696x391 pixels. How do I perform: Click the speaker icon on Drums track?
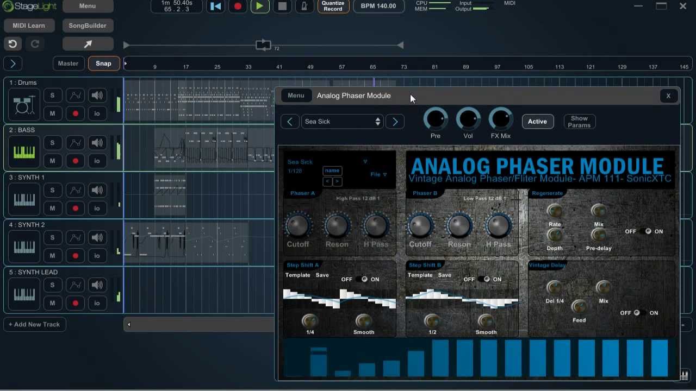[97, 96]
